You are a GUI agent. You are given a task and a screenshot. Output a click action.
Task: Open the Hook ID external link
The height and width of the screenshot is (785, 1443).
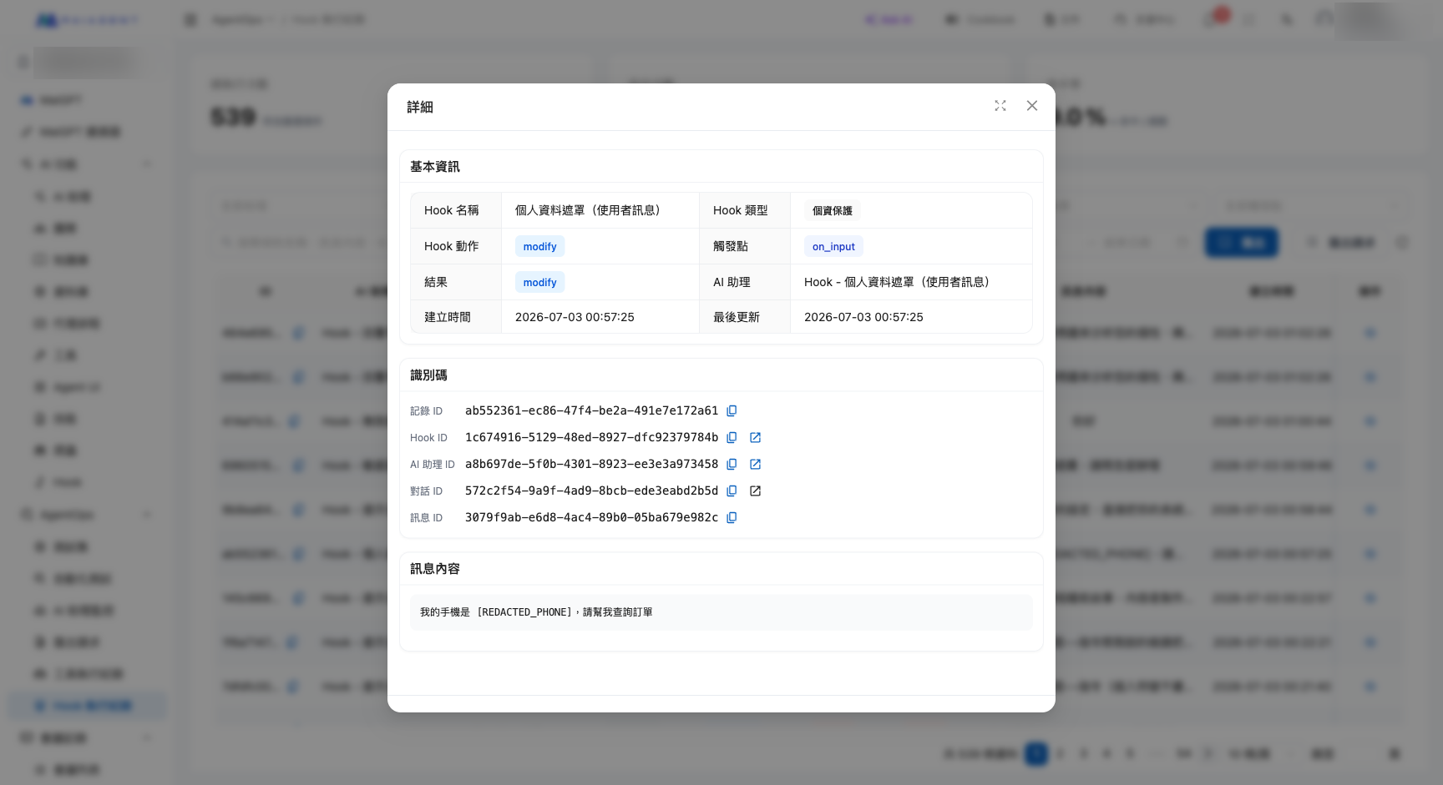(x=755, y=437)
